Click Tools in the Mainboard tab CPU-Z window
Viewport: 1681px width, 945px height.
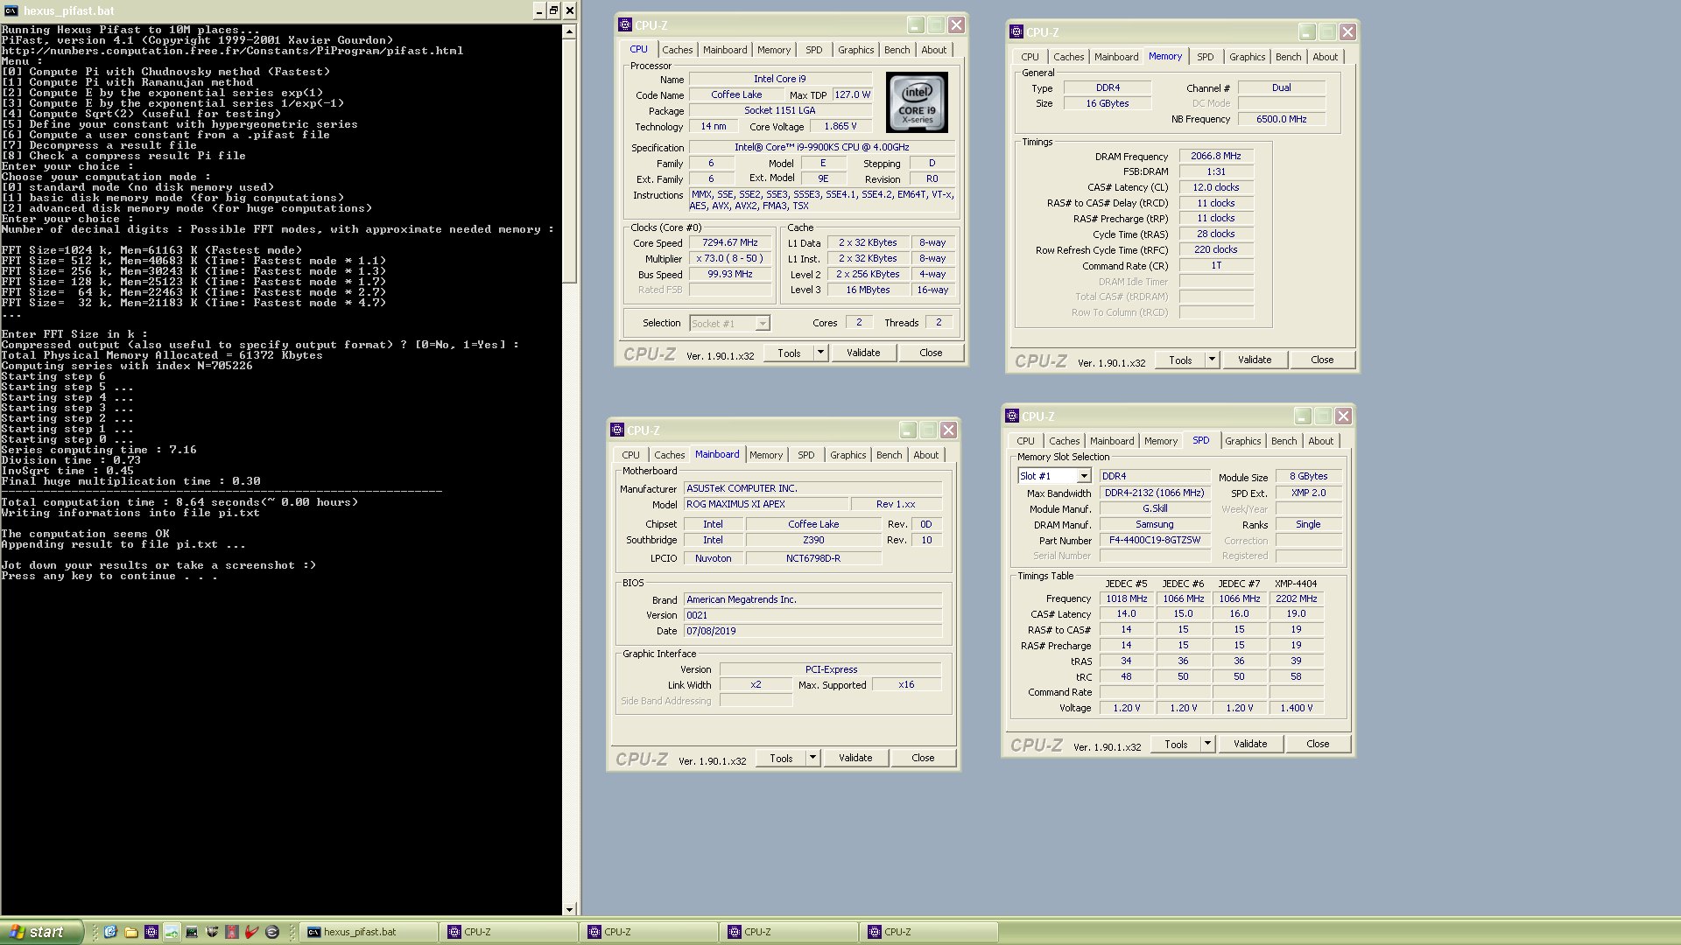click(x=781, y=758)
